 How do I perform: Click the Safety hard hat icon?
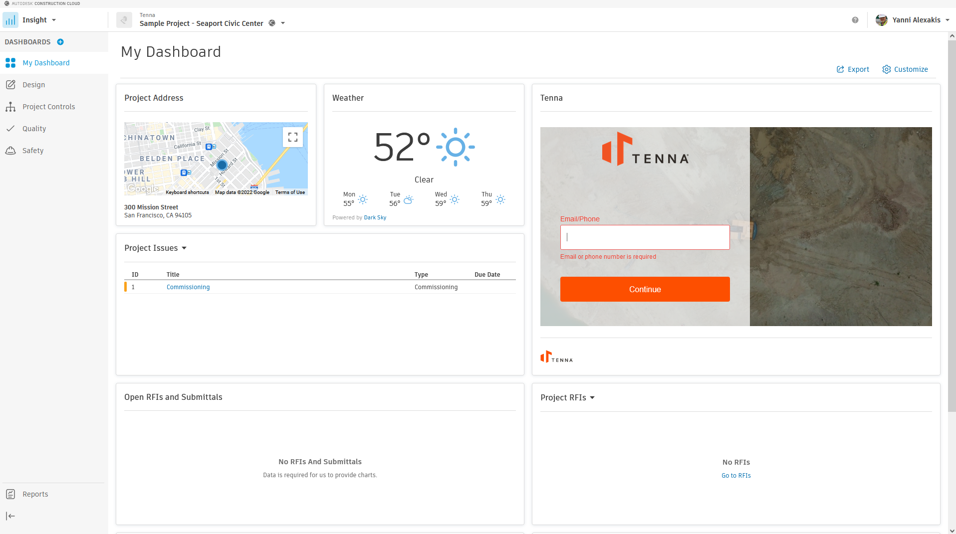point(10,151)
